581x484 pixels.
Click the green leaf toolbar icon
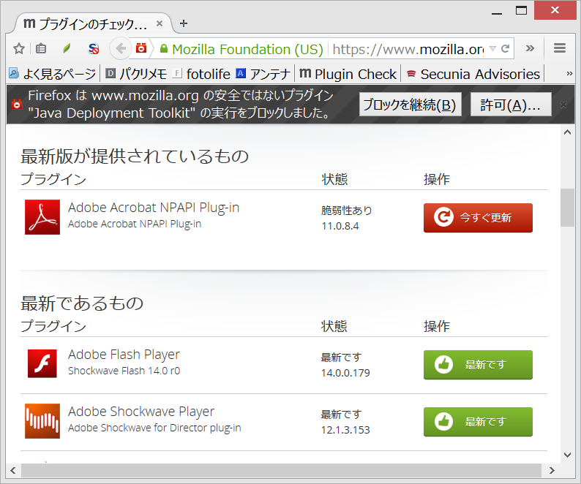(67, 48)
